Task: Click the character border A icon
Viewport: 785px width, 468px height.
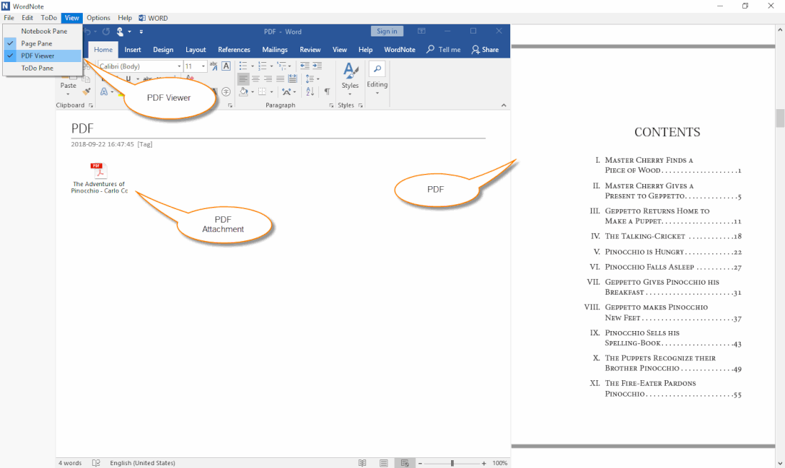Action: click(x=226, y=66)
